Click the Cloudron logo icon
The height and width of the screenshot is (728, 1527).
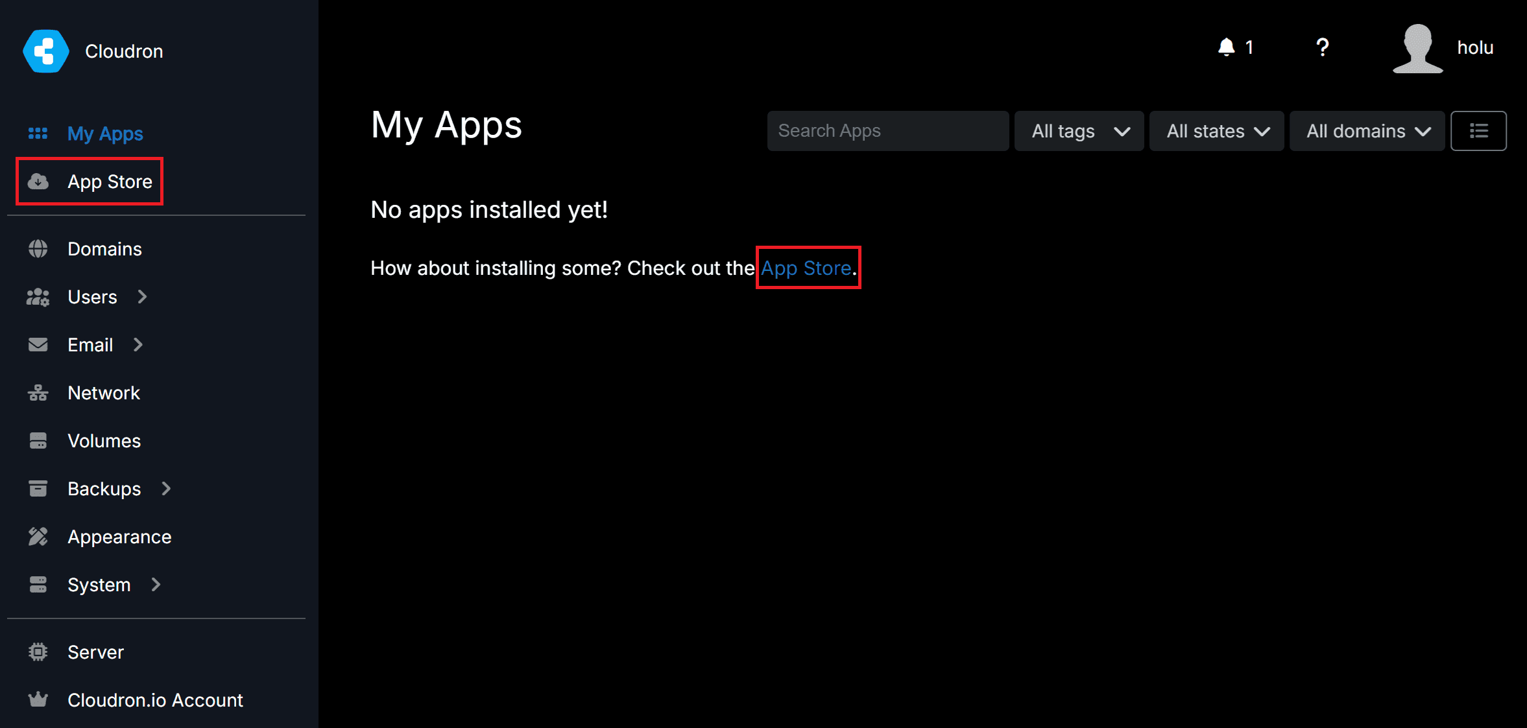[45, 51]
